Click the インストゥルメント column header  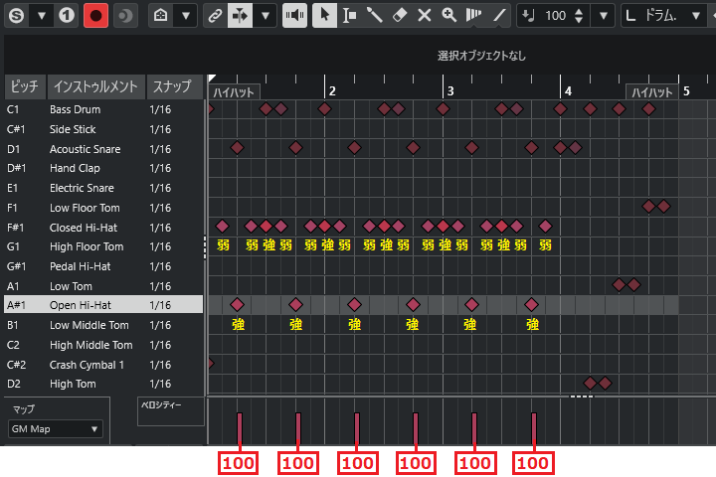(x=95, y=86)
